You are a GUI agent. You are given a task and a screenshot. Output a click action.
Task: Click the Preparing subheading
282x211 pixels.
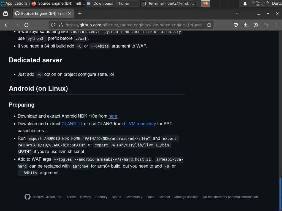[x=21, y=105]
